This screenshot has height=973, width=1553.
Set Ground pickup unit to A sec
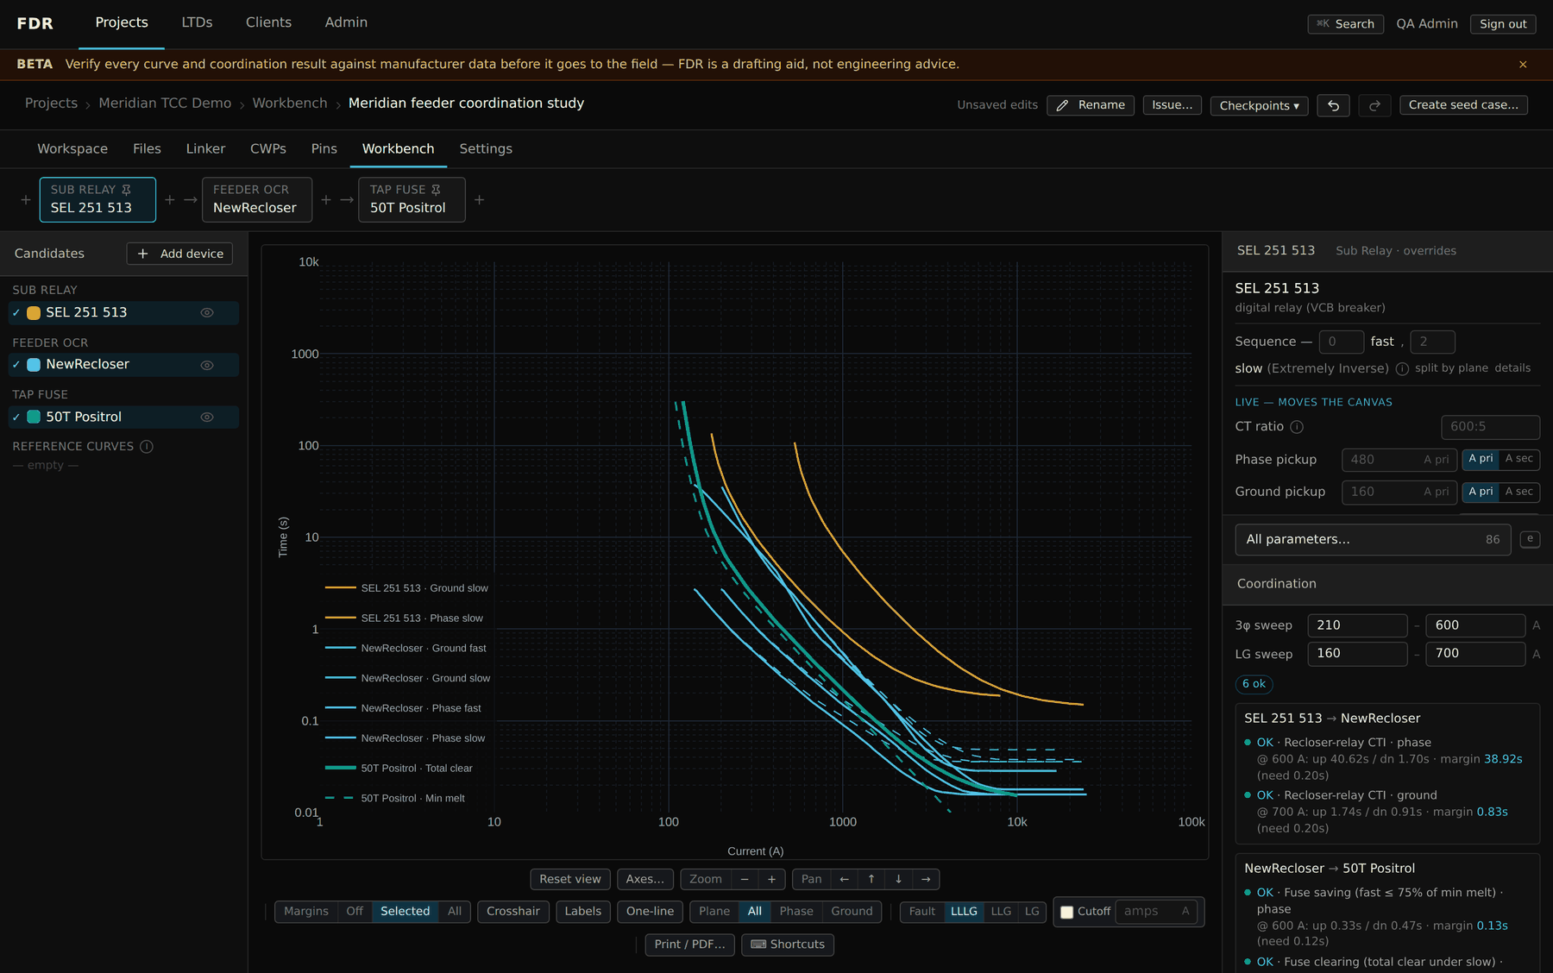(1519, 492)
